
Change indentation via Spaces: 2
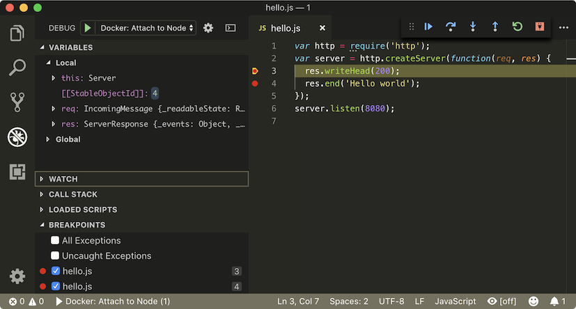coord(349,301)
